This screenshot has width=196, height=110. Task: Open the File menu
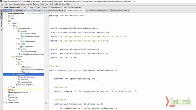tap(2, 4)
